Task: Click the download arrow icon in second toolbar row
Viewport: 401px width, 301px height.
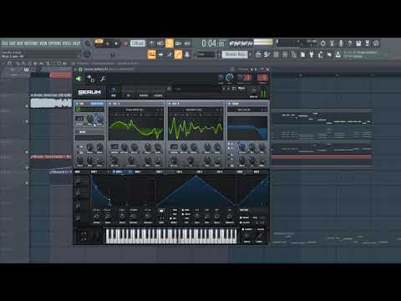Action: click(338, 54)
